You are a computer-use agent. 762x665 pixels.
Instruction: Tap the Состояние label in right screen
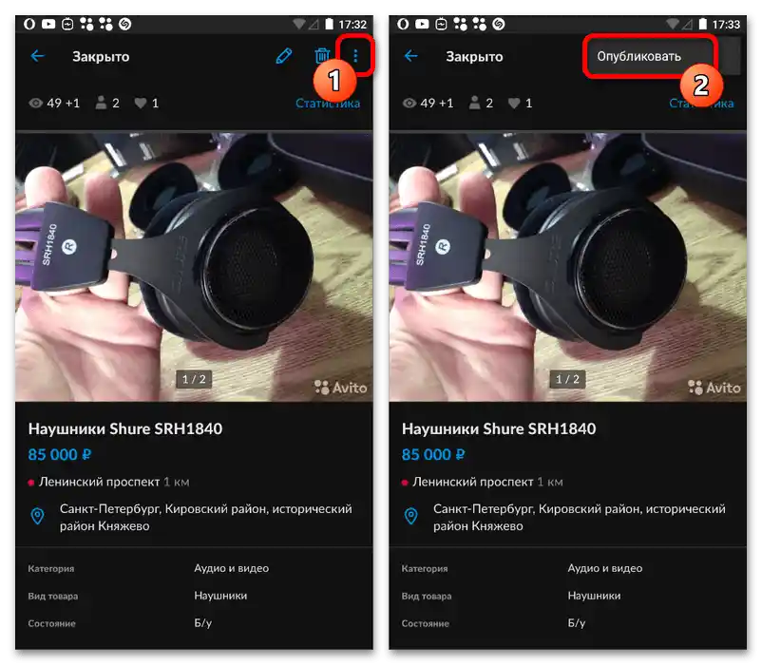[x=426, y=624]
